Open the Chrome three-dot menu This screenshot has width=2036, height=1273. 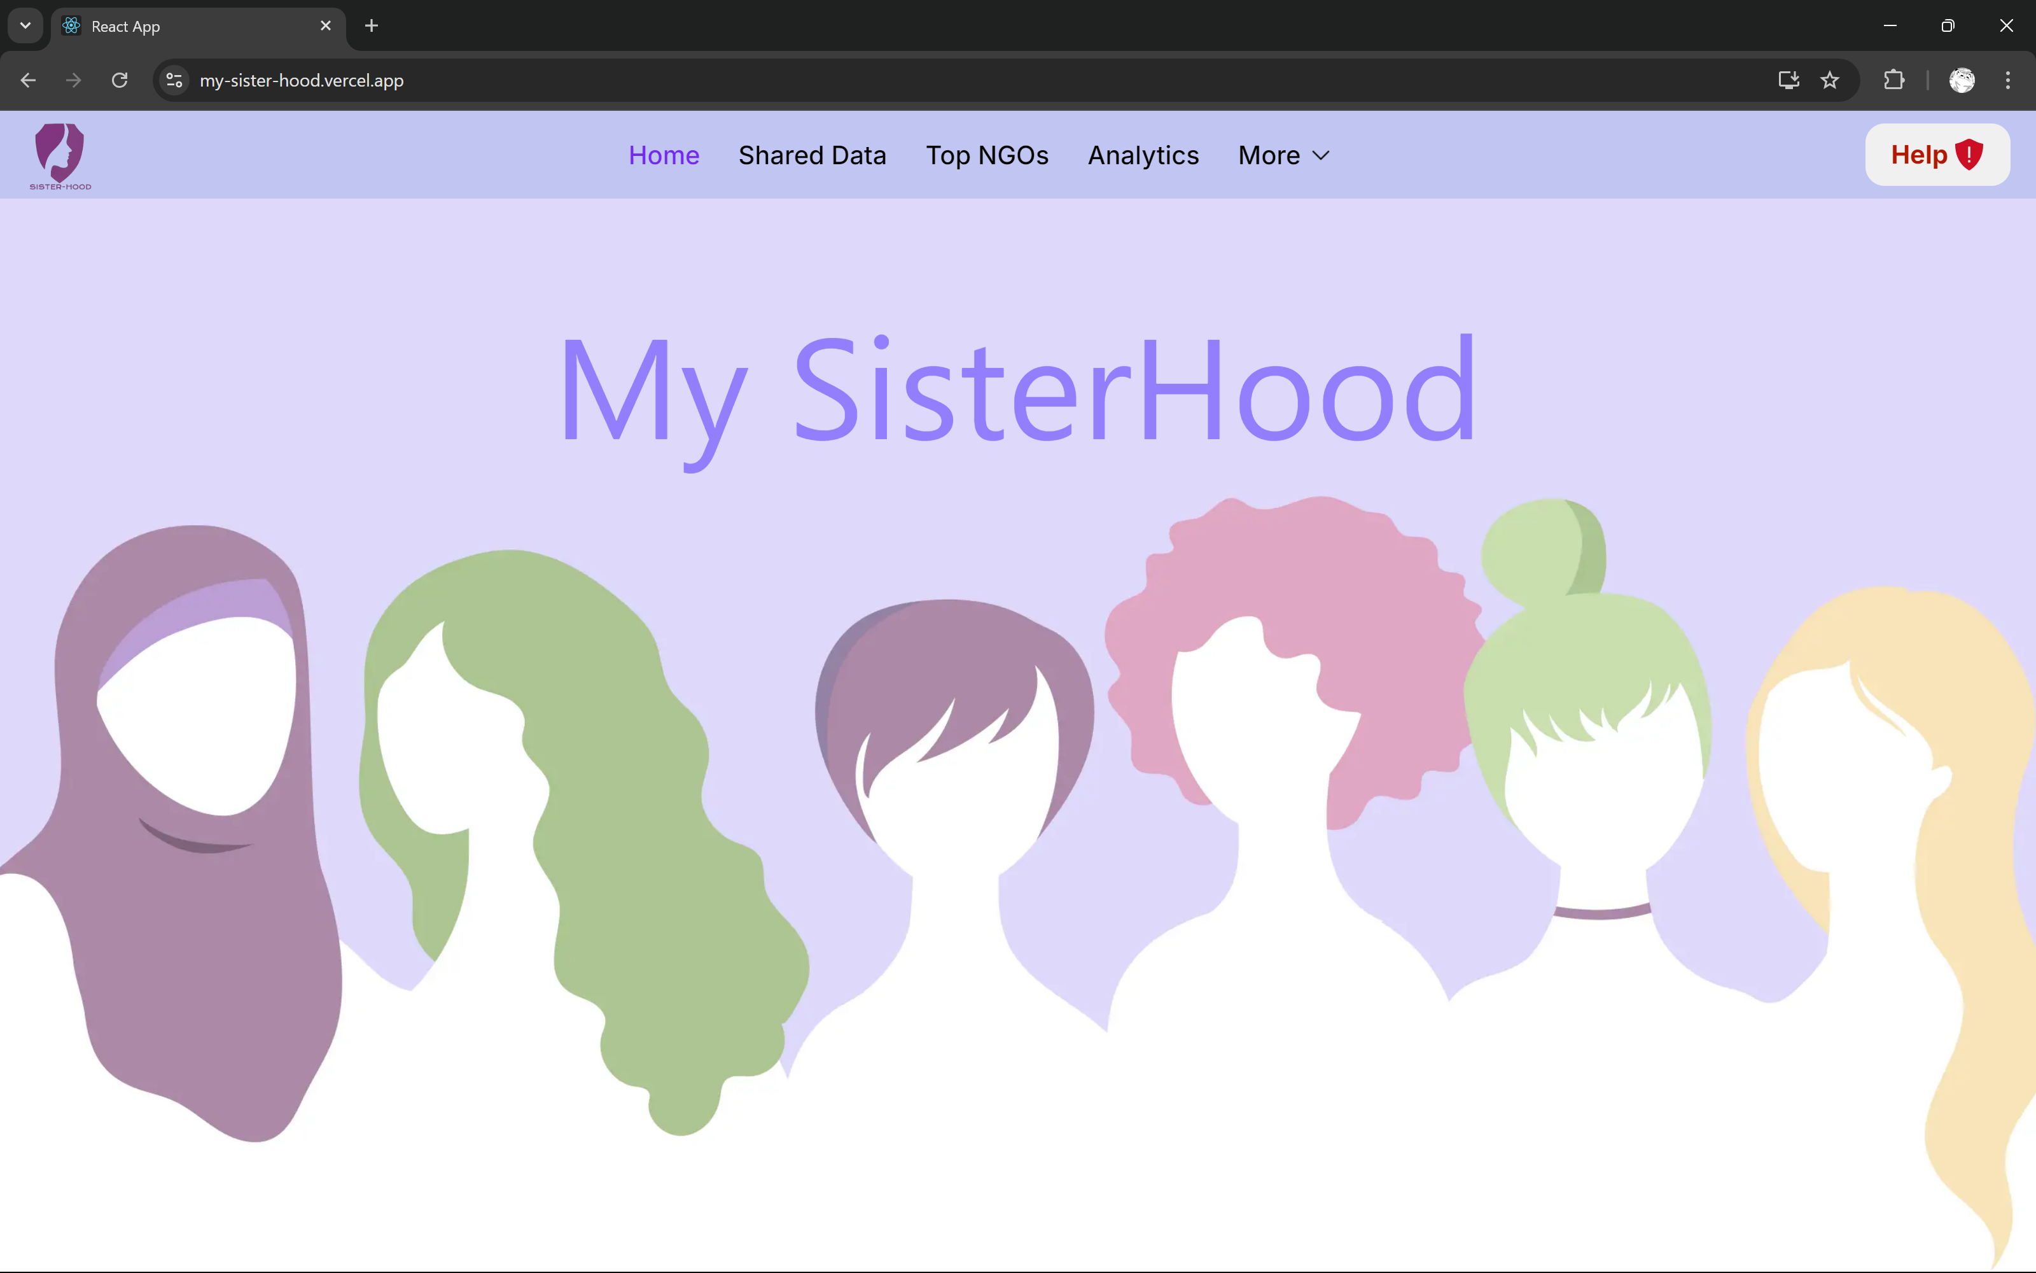click(x=2008, y=80)
